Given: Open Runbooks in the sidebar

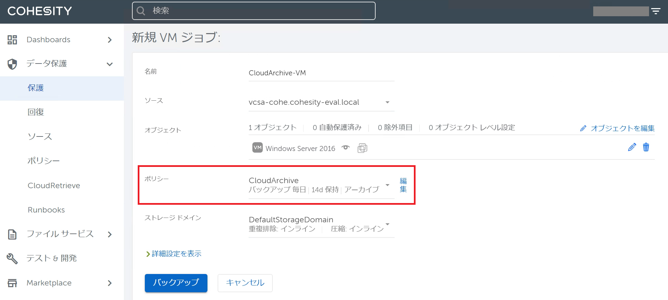Looking at the screenshot, I should coord(46,210).
